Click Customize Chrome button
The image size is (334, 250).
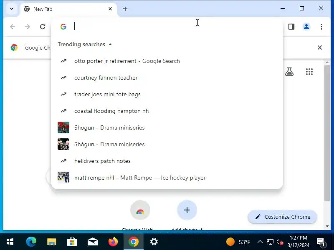pyautogui.click(x=283, y=217)
